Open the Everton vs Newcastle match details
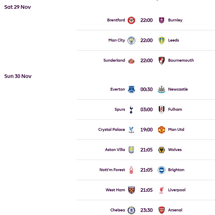The image size is (215, 215). pyautogui.click(x=146, y=89)
